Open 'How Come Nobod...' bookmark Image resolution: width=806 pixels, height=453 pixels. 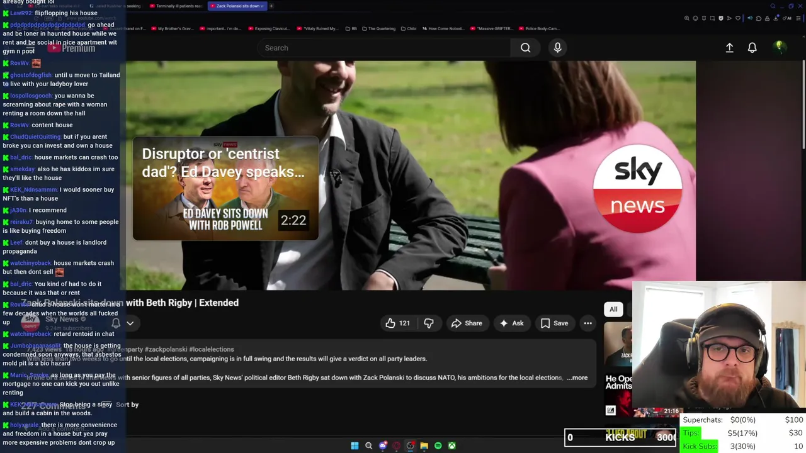(444, 28)
